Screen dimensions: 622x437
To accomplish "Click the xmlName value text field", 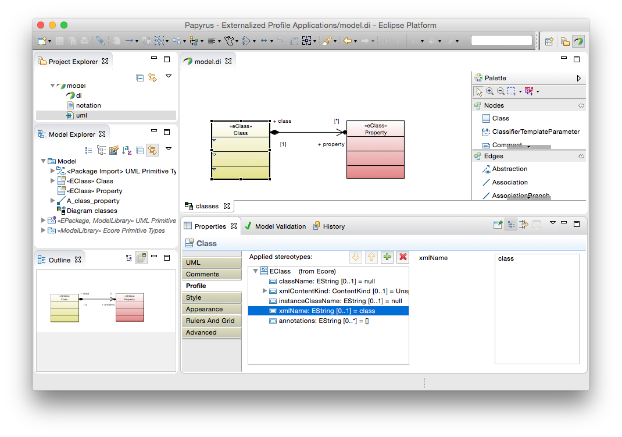I will click(537, 309).
